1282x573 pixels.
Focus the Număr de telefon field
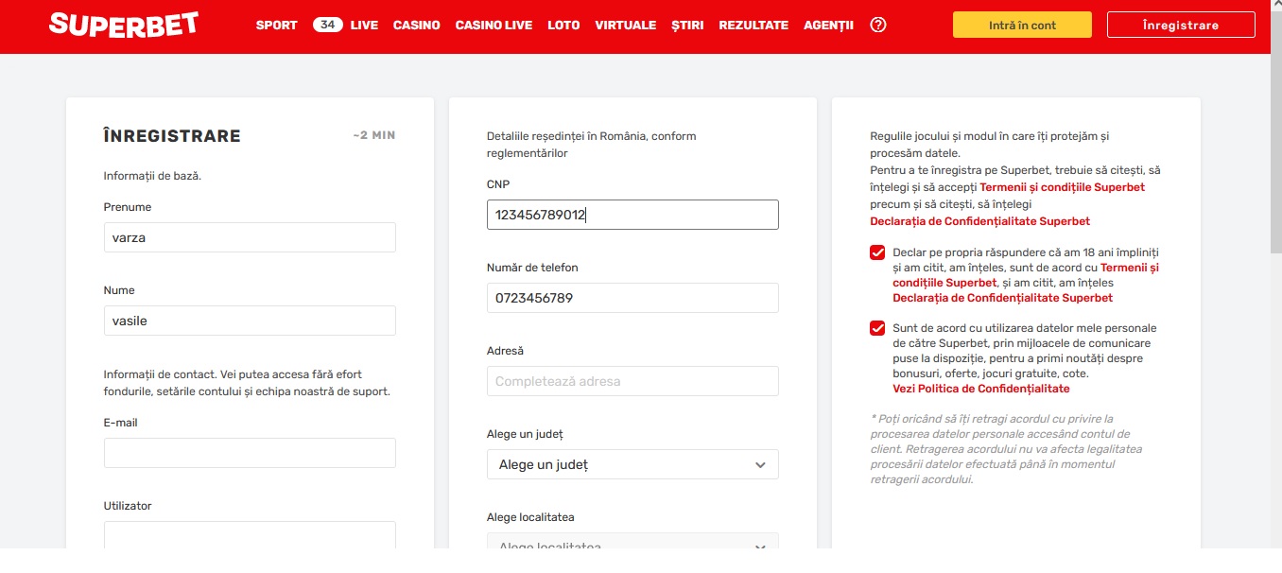pyautogui.click(x=632, y=298)
